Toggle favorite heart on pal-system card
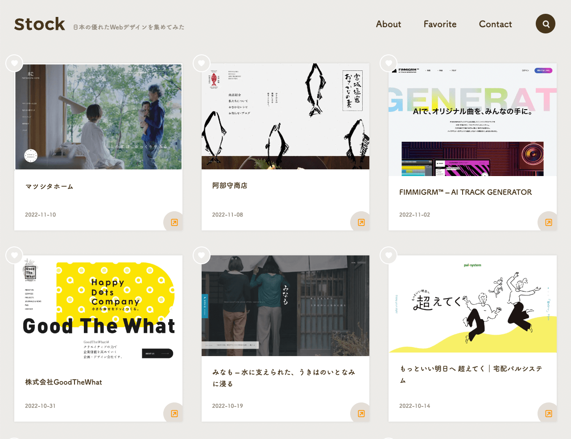 click(x=389, y=255)
